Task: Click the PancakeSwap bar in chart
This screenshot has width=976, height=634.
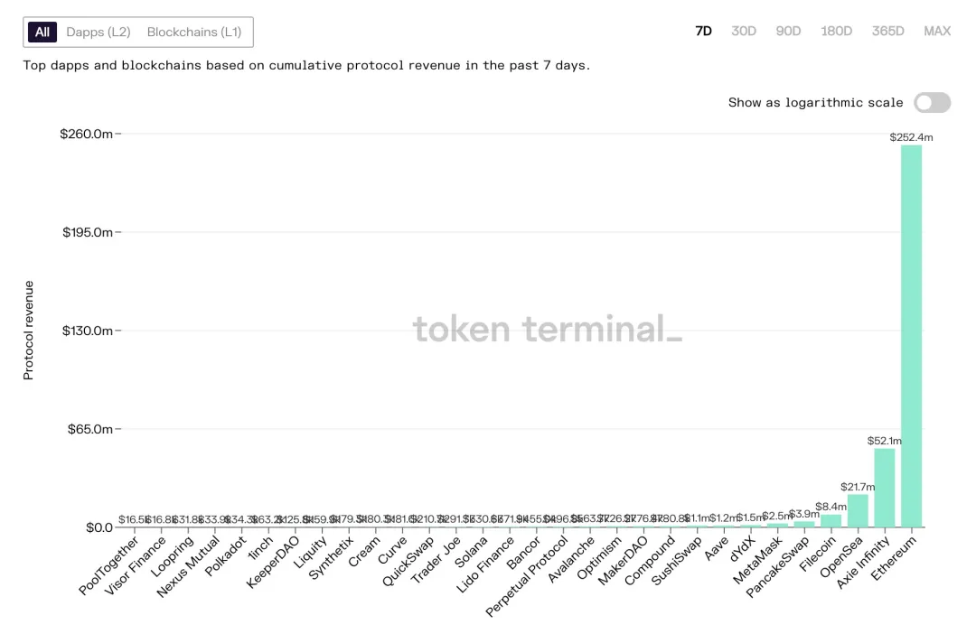Action: tap(804, 525)
